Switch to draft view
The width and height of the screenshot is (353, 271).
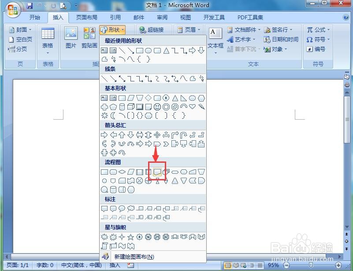[x=260, y=265]
